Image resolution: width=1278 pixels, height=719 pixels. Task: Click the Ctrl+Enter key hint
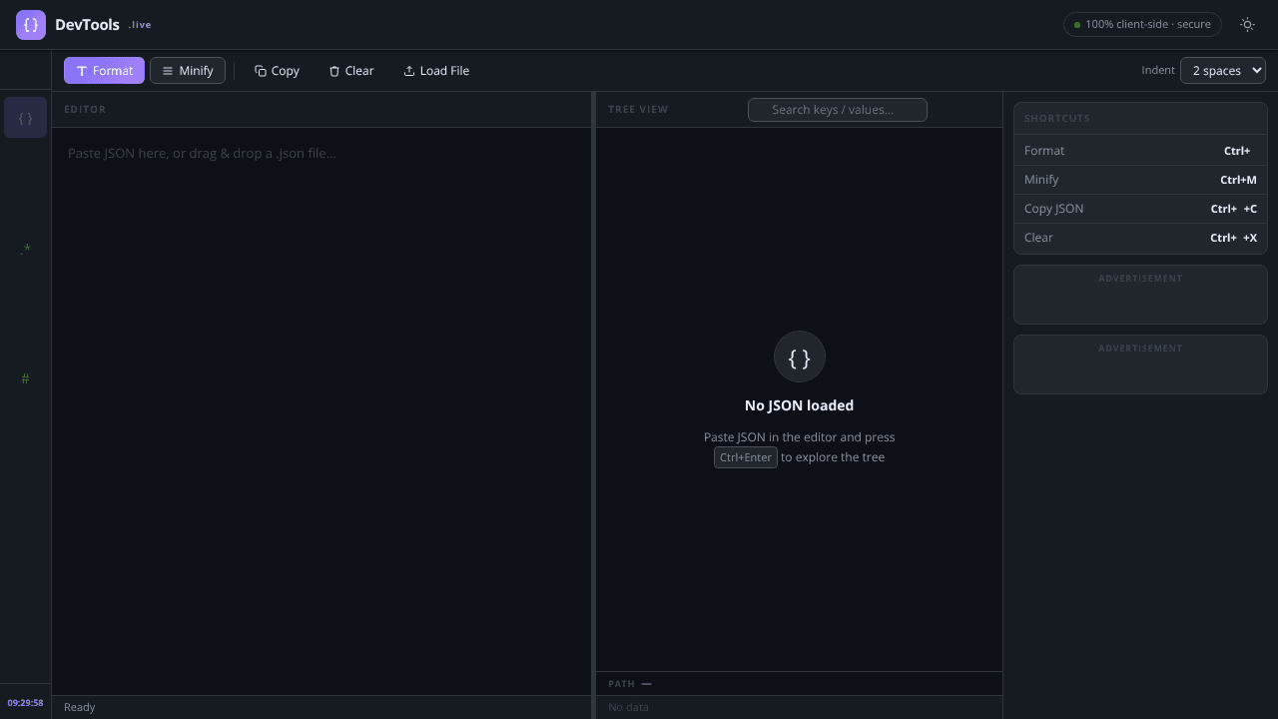[746, 457]
